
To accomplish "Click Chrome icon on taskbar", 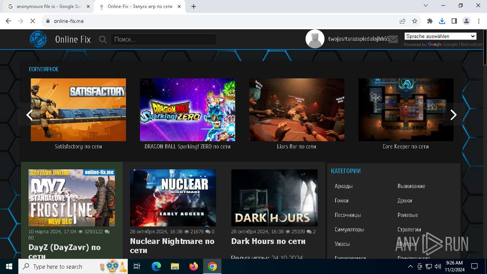I will 212,266.
